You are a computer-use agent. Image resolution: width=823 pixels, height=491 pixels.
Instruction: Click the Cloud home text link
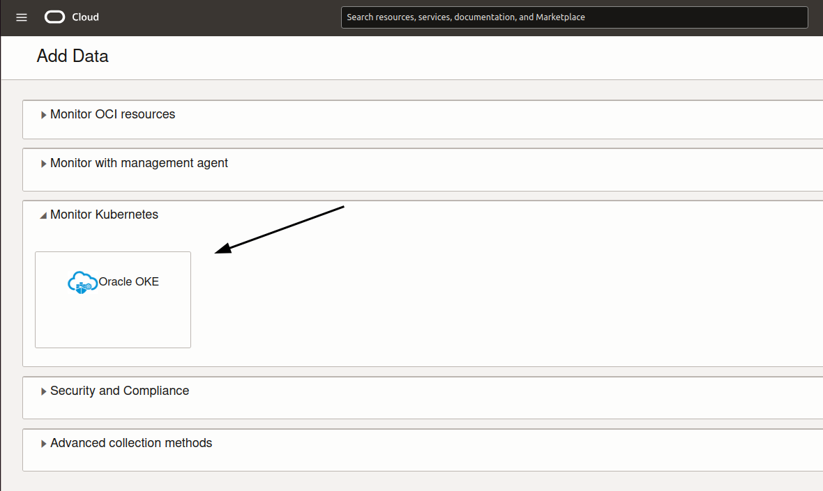coord(85,17)
